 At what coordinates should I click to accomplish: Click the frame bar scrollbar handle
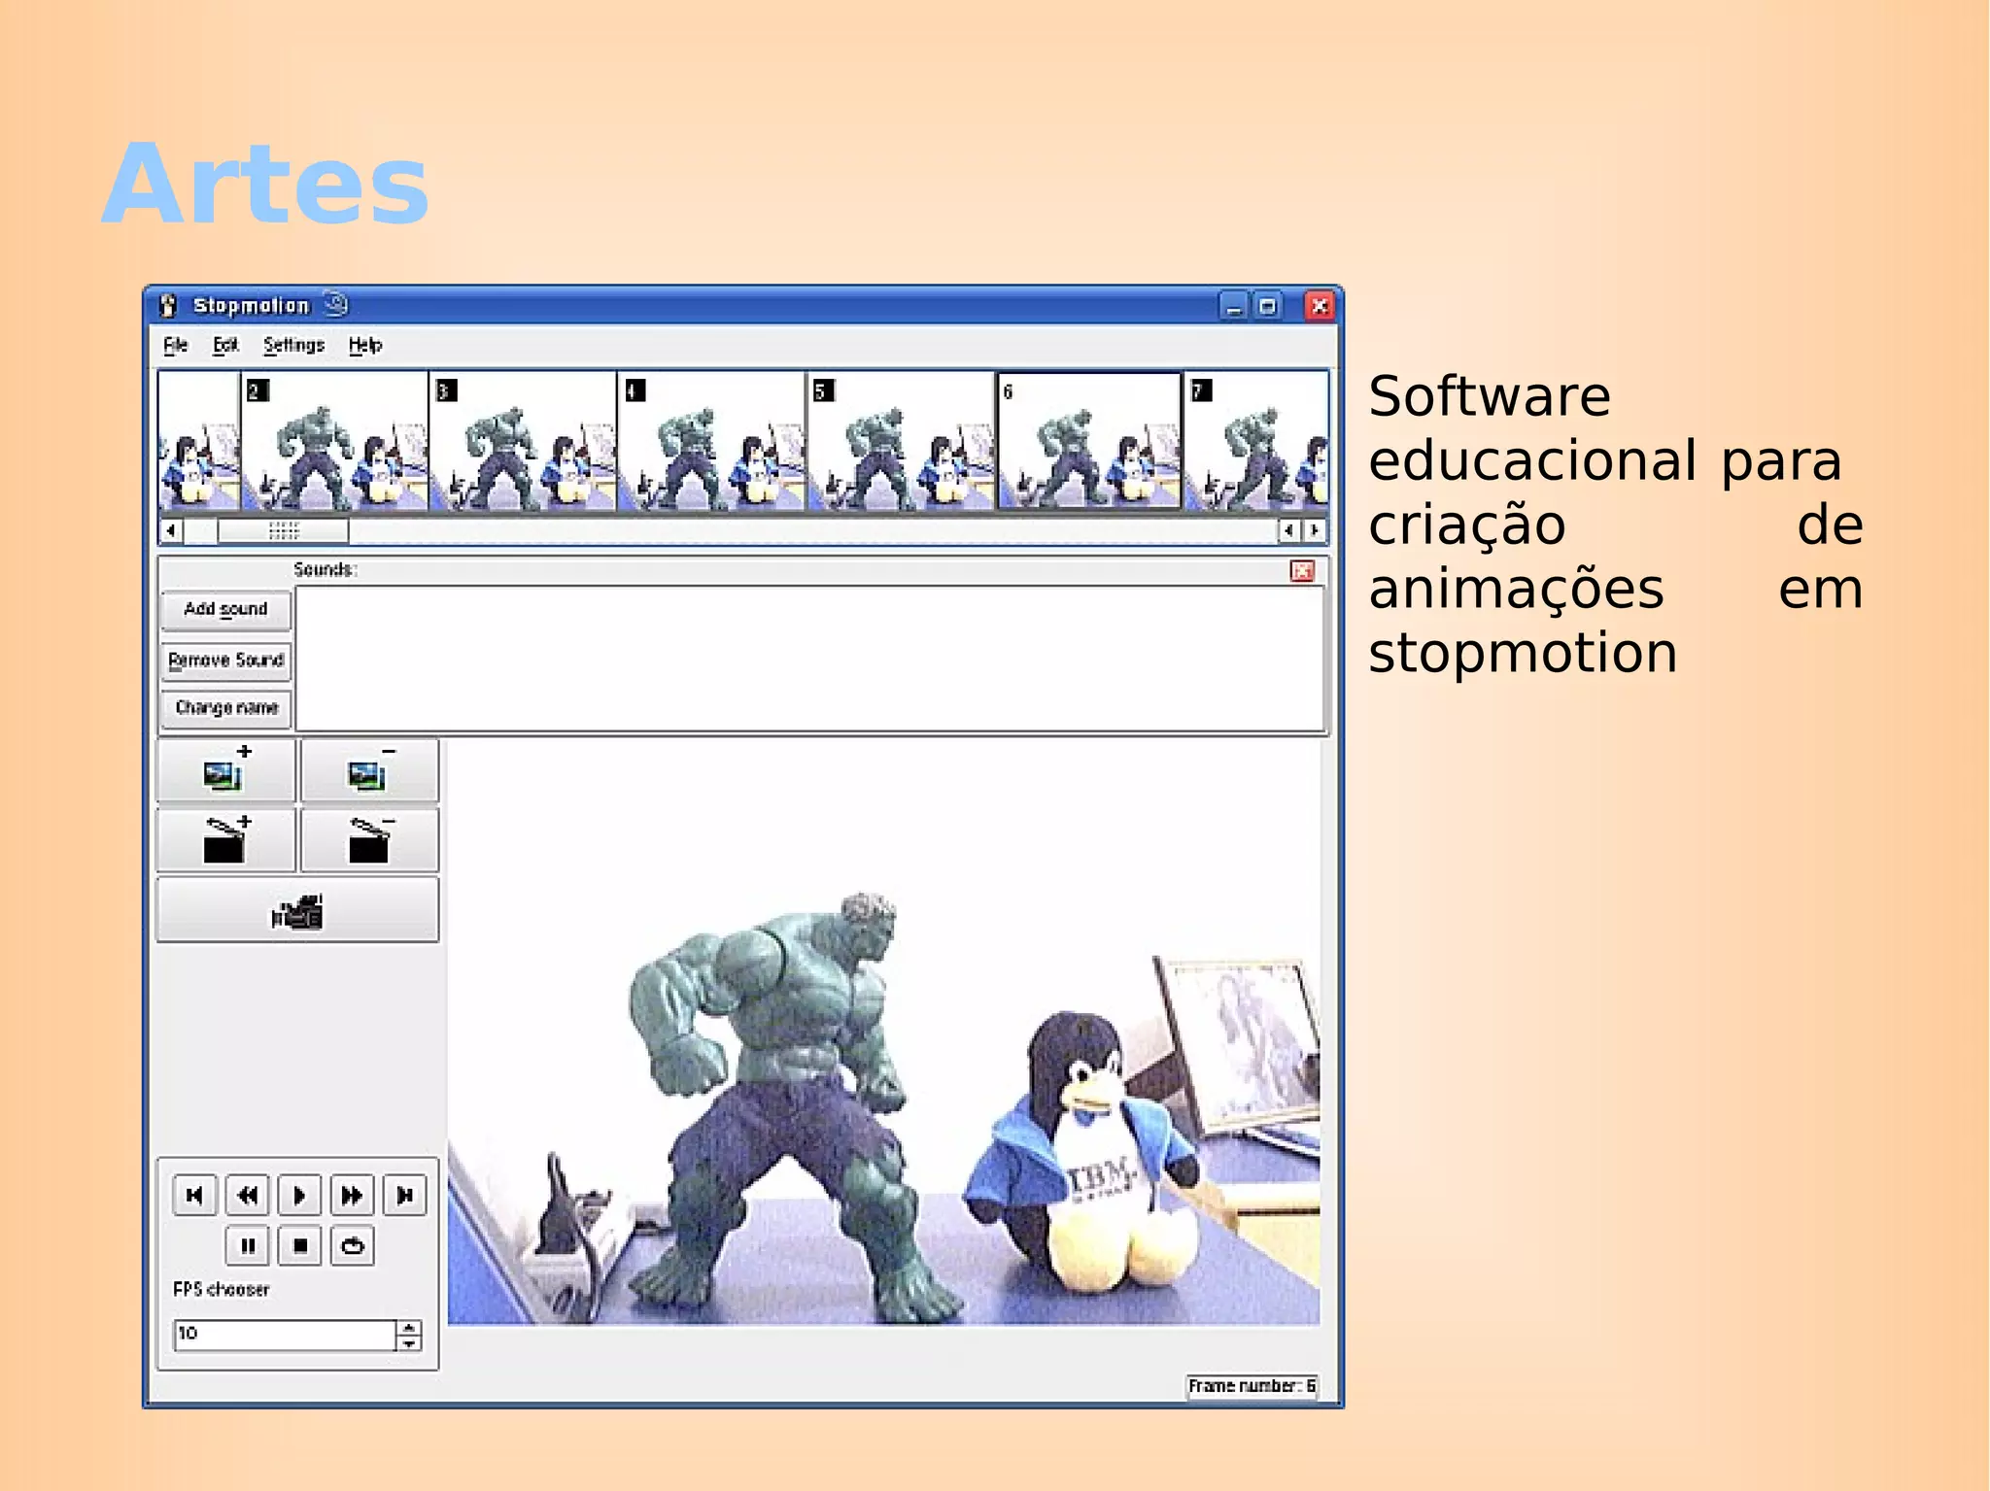coord(283,530)
